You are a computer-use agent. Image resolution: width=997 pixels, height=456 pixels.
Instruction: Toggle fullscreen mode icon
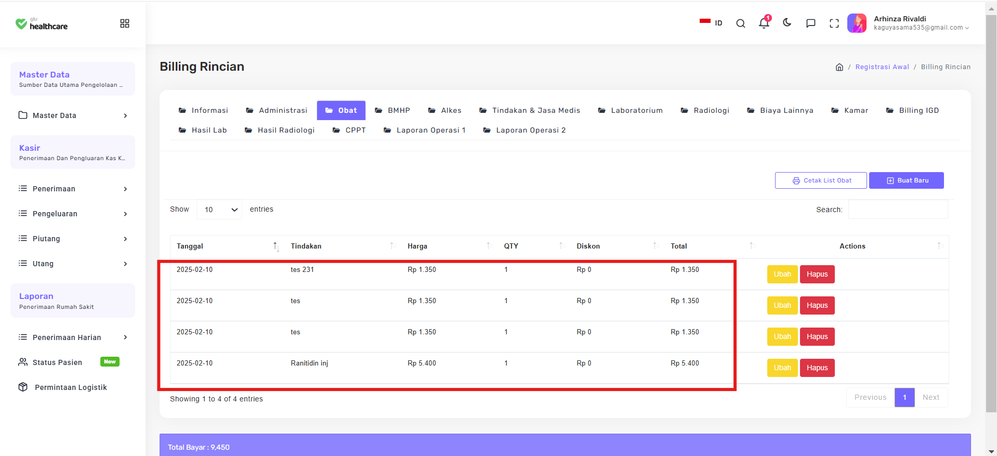pyautogui.click(x=834, y=23)
